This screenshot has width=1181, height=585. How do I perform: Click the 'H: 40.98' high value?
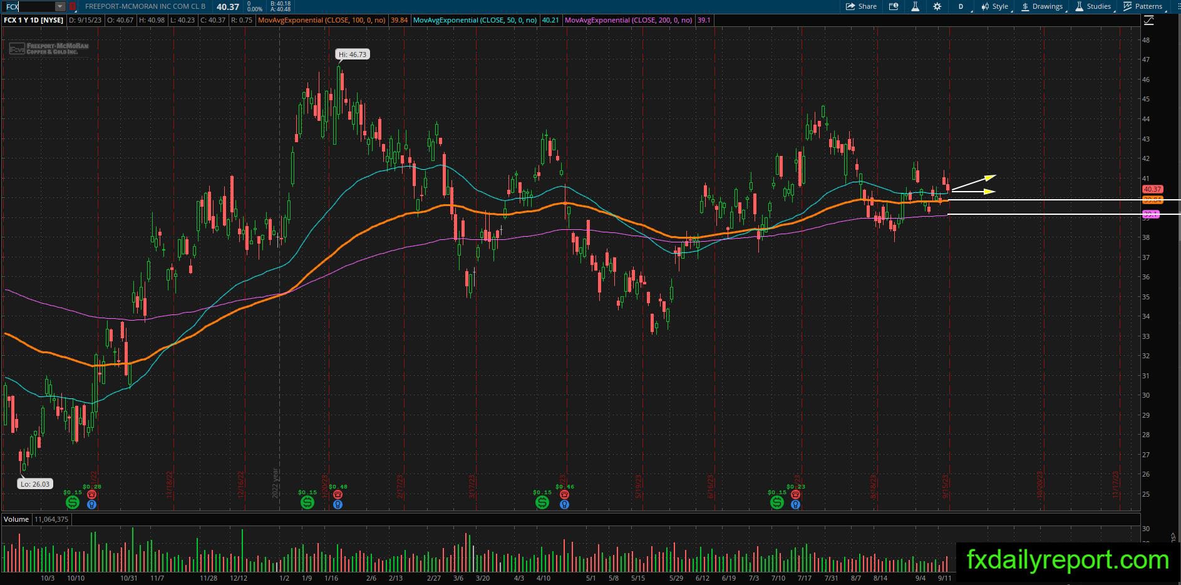[151, 20]
